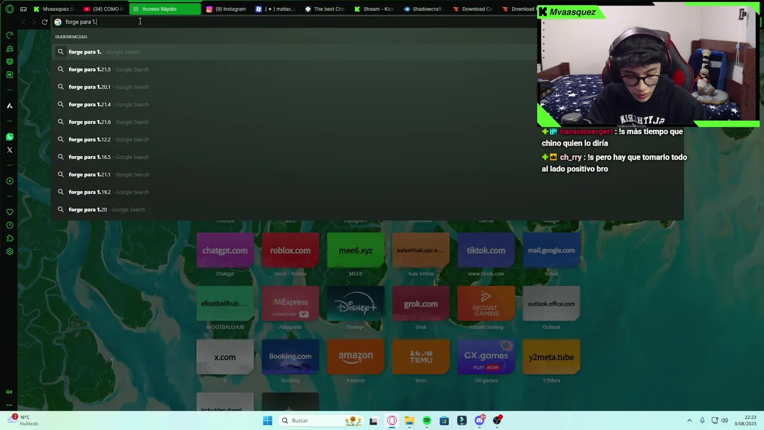This screenshot has height=430, width=764.
Task: Open the roblox.com speed dial tile
Action: pos(290,250)
